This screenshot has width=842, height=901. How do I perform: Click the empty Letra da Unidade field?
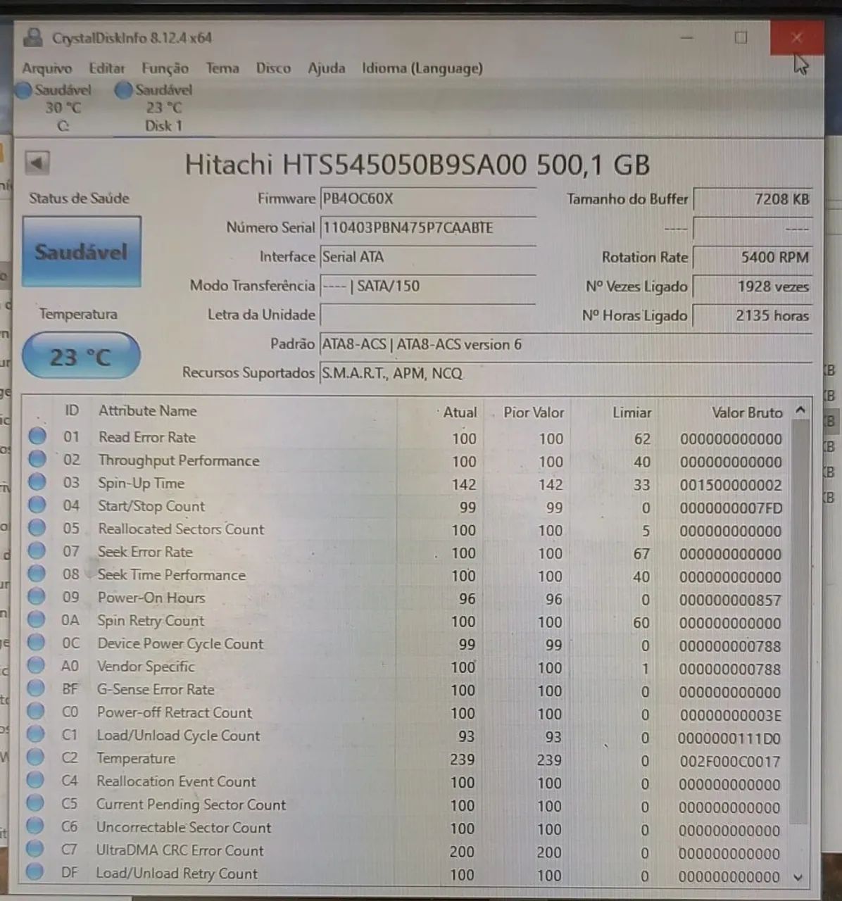click(428, 315)
